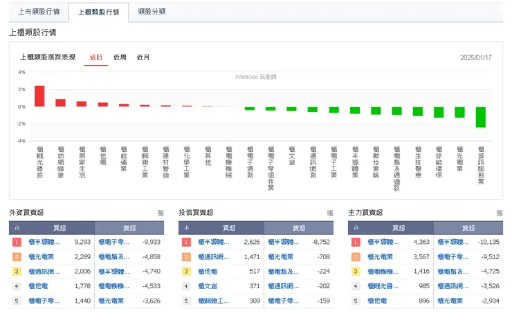Click 賣超 header in 外資買賣超 table

[x=129, y=228]
